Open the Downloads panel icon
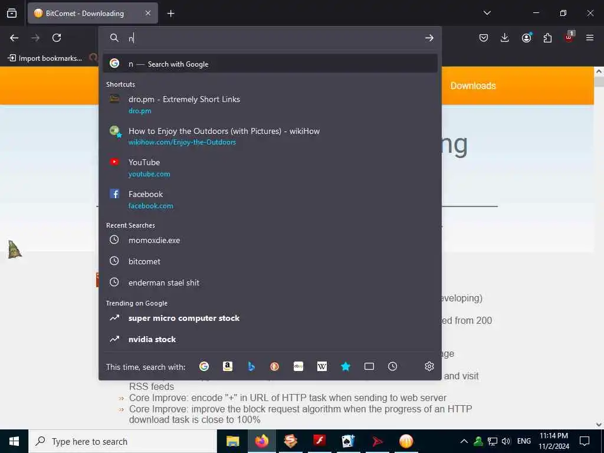Screen dimensions: 604x453 [505, 38]
